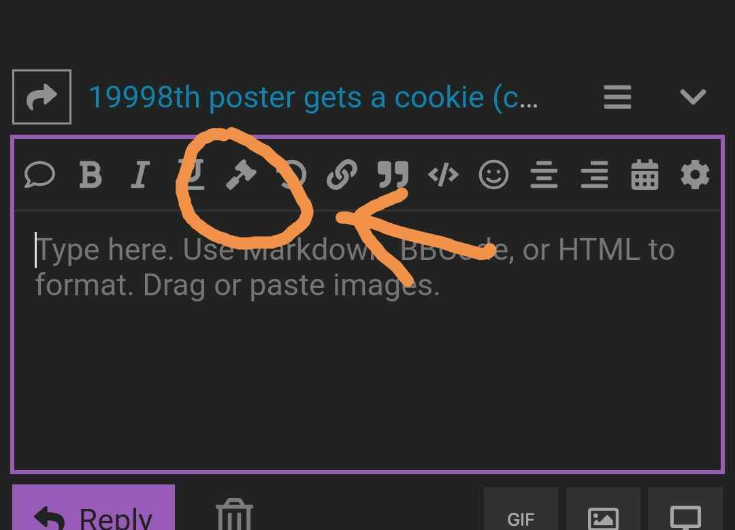Open the '19998th poster gets a cookie' thread

click(313, 97)
